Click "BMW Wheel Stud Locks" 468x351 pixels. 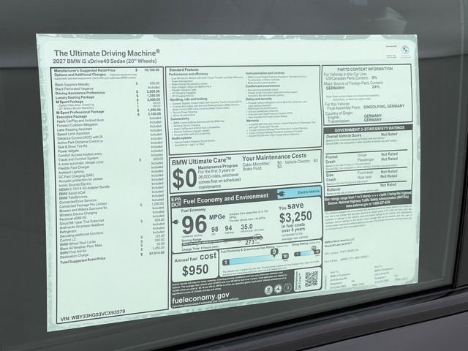click(x=78, y=243)
